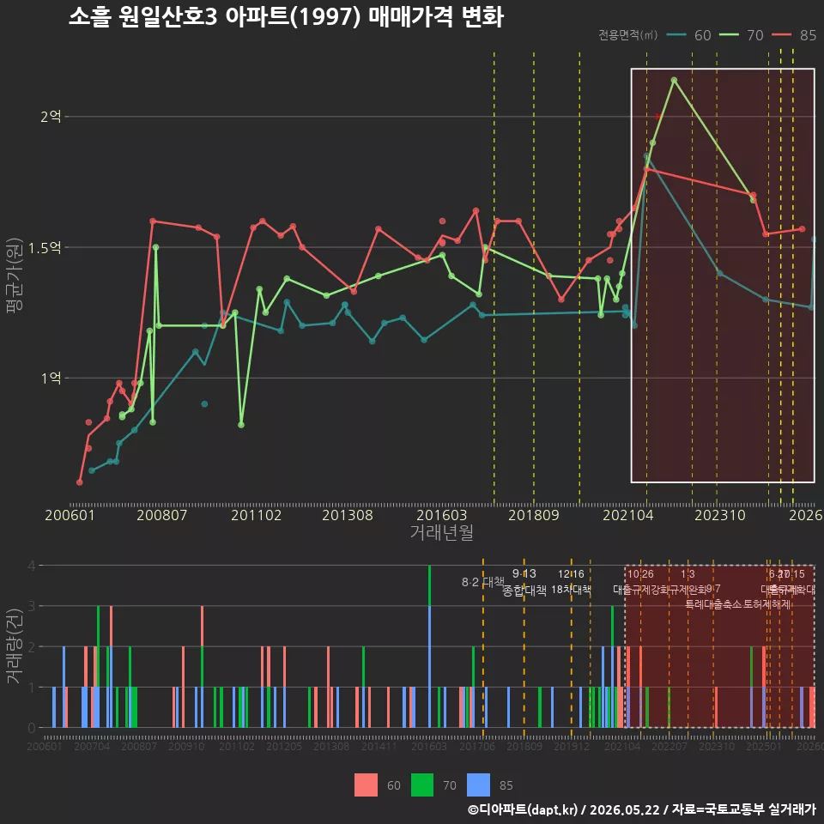Click the 4 label on volume y-axis
The image size is (824, 824).
tap(32, 566)
